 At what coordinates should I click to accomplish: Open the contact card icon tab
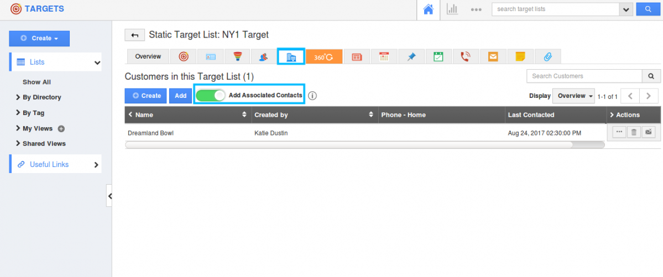coord(210,56)
